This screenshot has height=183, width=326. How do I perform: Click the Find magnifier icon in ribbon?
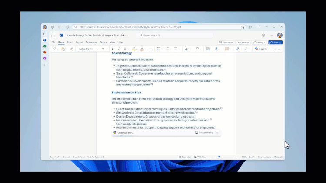pos(197,49)
